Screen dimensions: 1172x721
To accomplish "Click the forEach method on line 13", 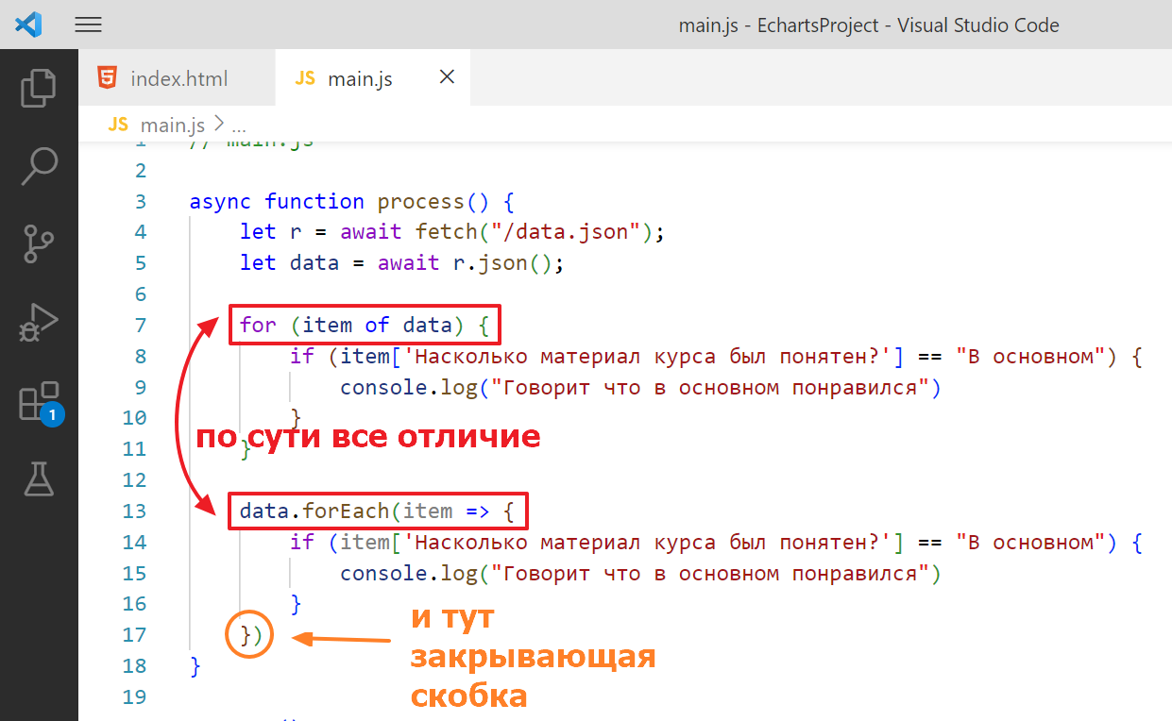I will 344,511.
